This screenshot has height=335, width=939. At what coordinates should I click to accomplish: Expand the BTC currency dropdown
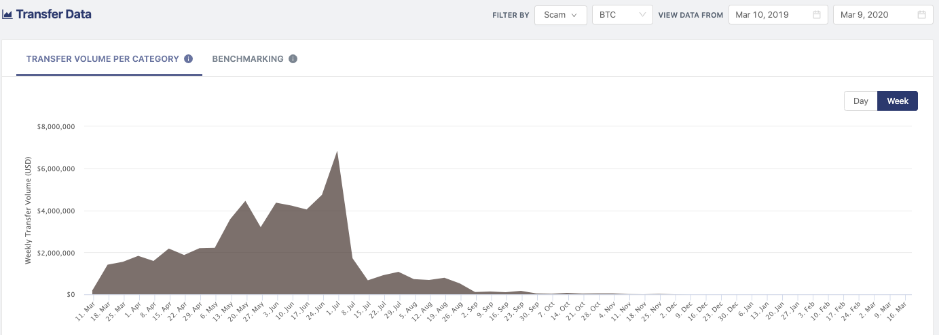pyautogui.click(x=622, y=15)
